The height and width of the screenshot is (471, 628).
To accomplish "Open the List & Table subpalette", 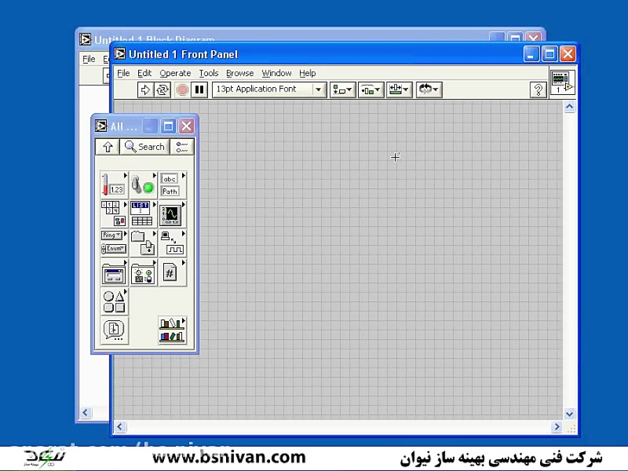I will pyautogui.click(x=143, y=214).
